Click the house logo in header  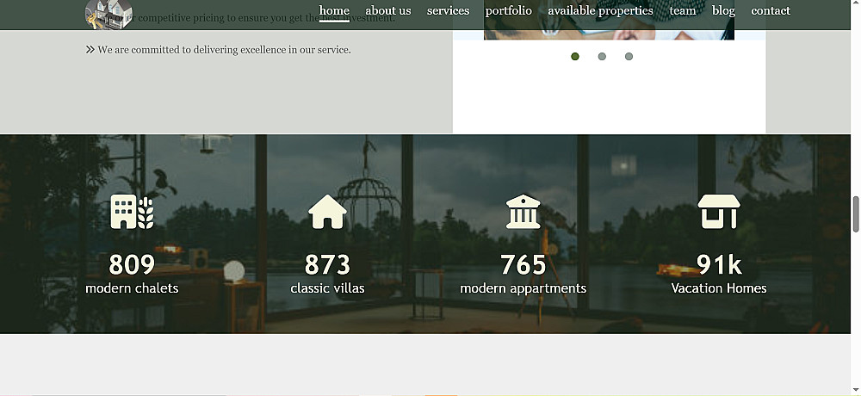click(x=108, y=15)
